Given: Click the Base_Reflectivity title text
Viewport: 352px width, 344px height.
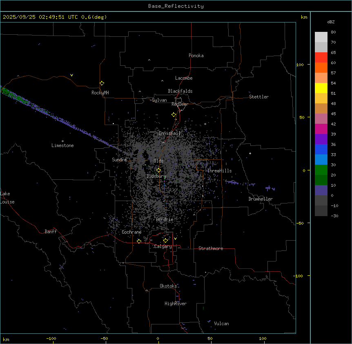Looking at the screenshot, I should (176, 6).
